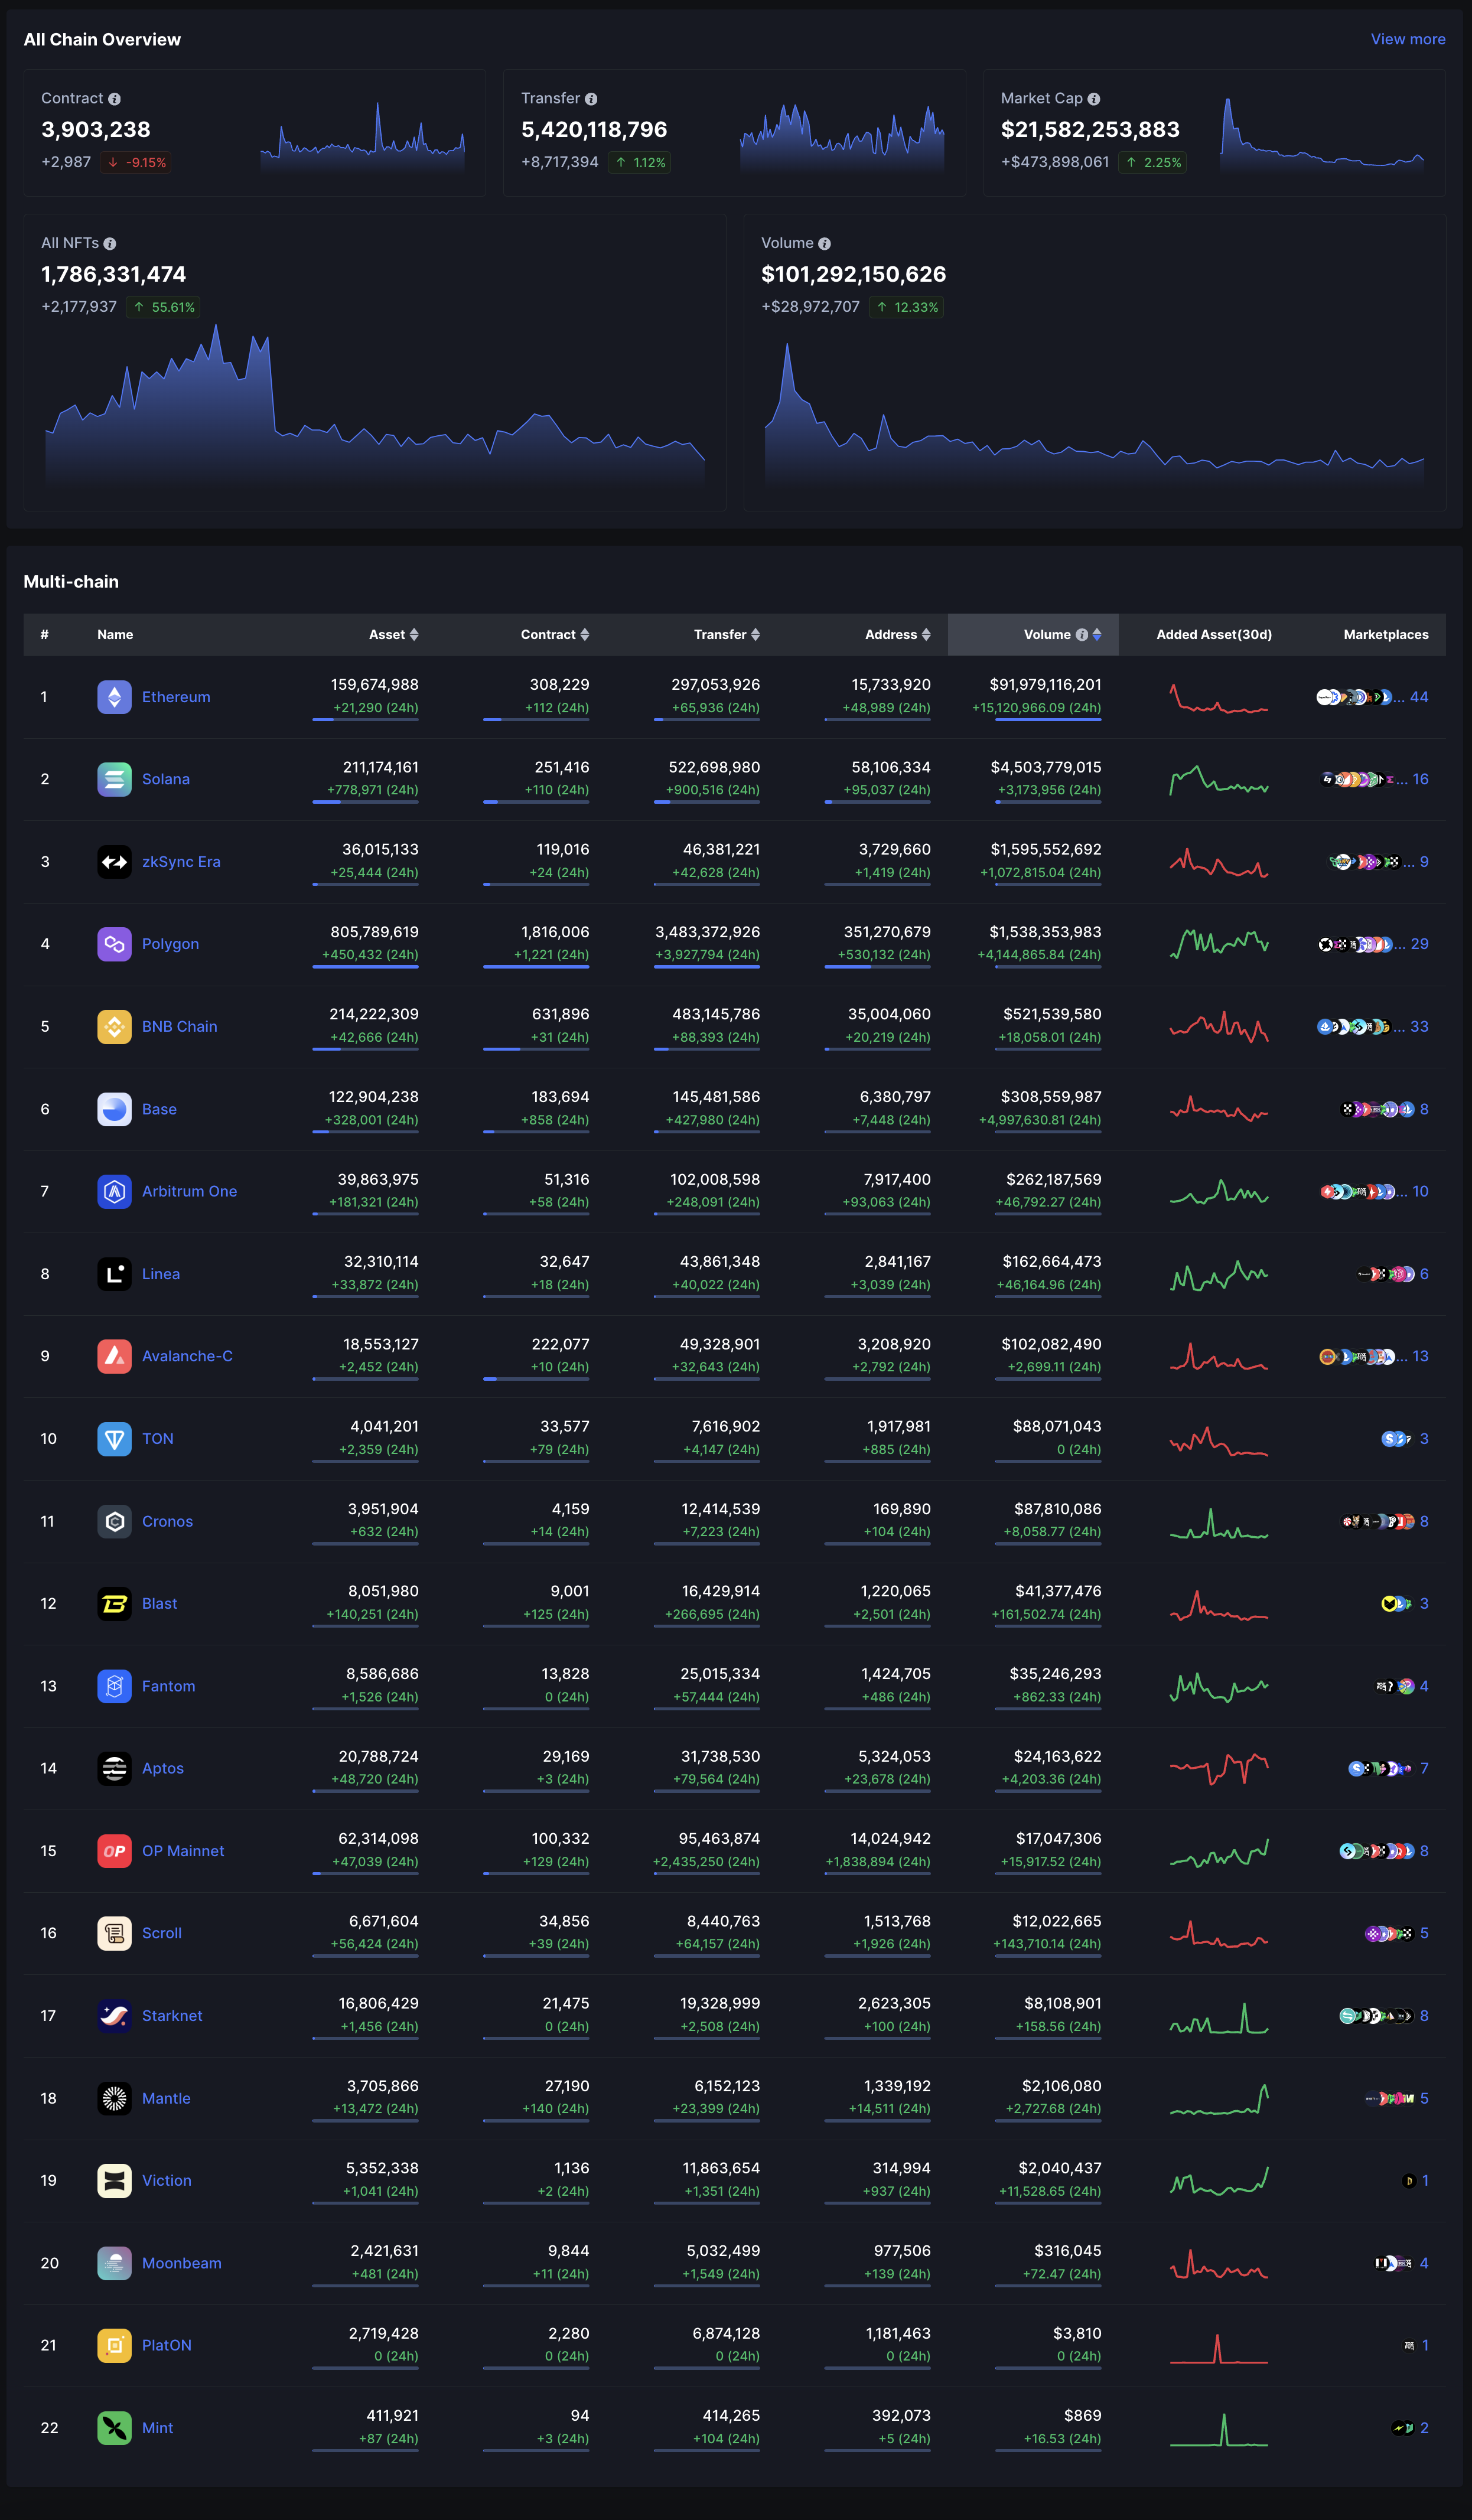Click info icon next to Transfer card title

pyautogui.click(x=591, y=99)
